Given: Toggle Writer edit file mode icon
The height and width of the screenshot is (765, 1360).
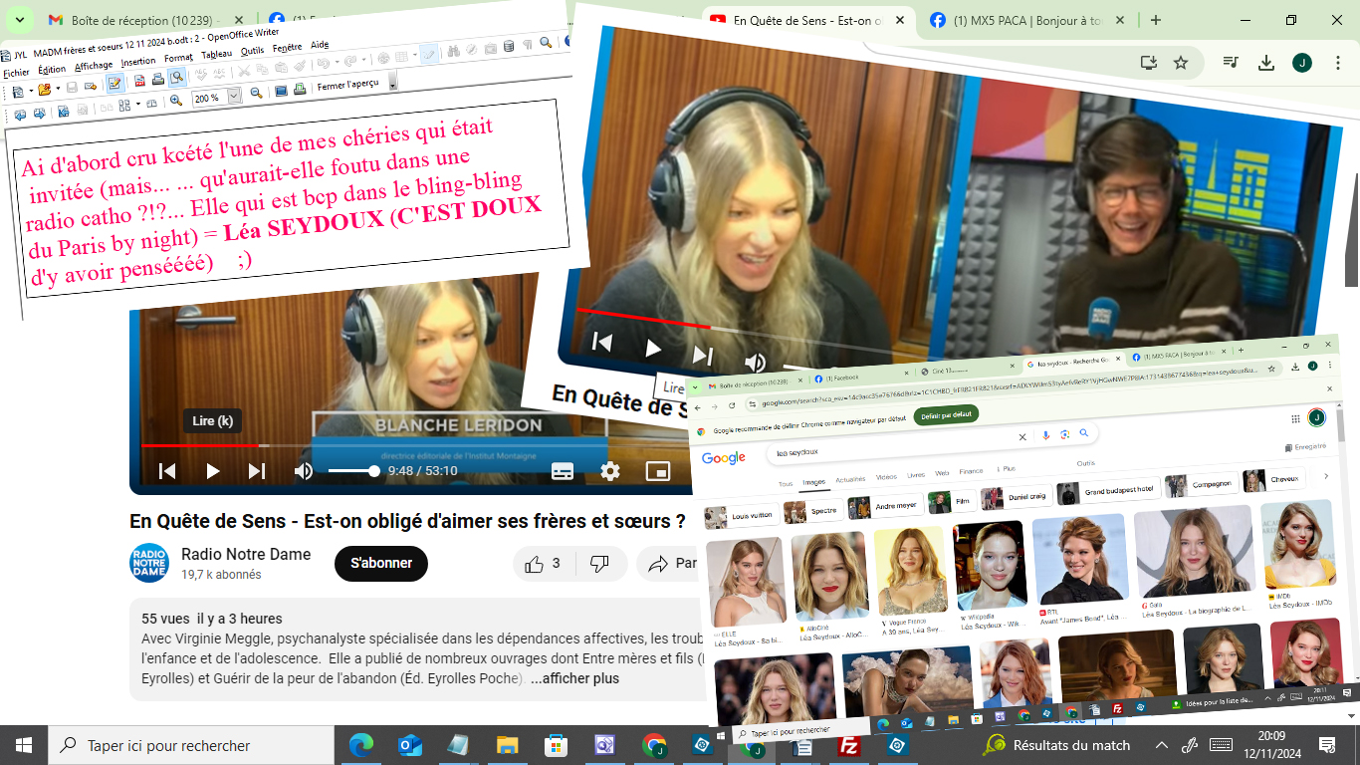Looking at the screenshot, I should pyautogui.click(x=115, y=83).
